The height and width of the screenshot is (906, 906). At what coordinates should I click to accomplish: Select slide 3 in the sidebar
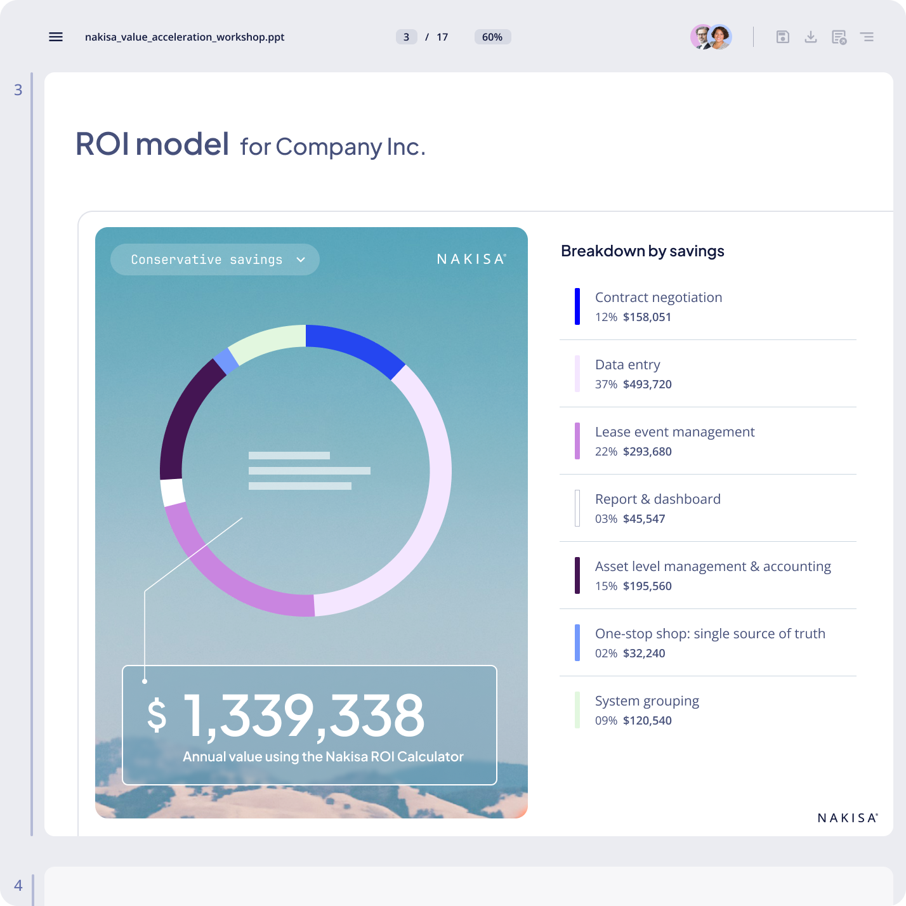[x=18, y=89]
